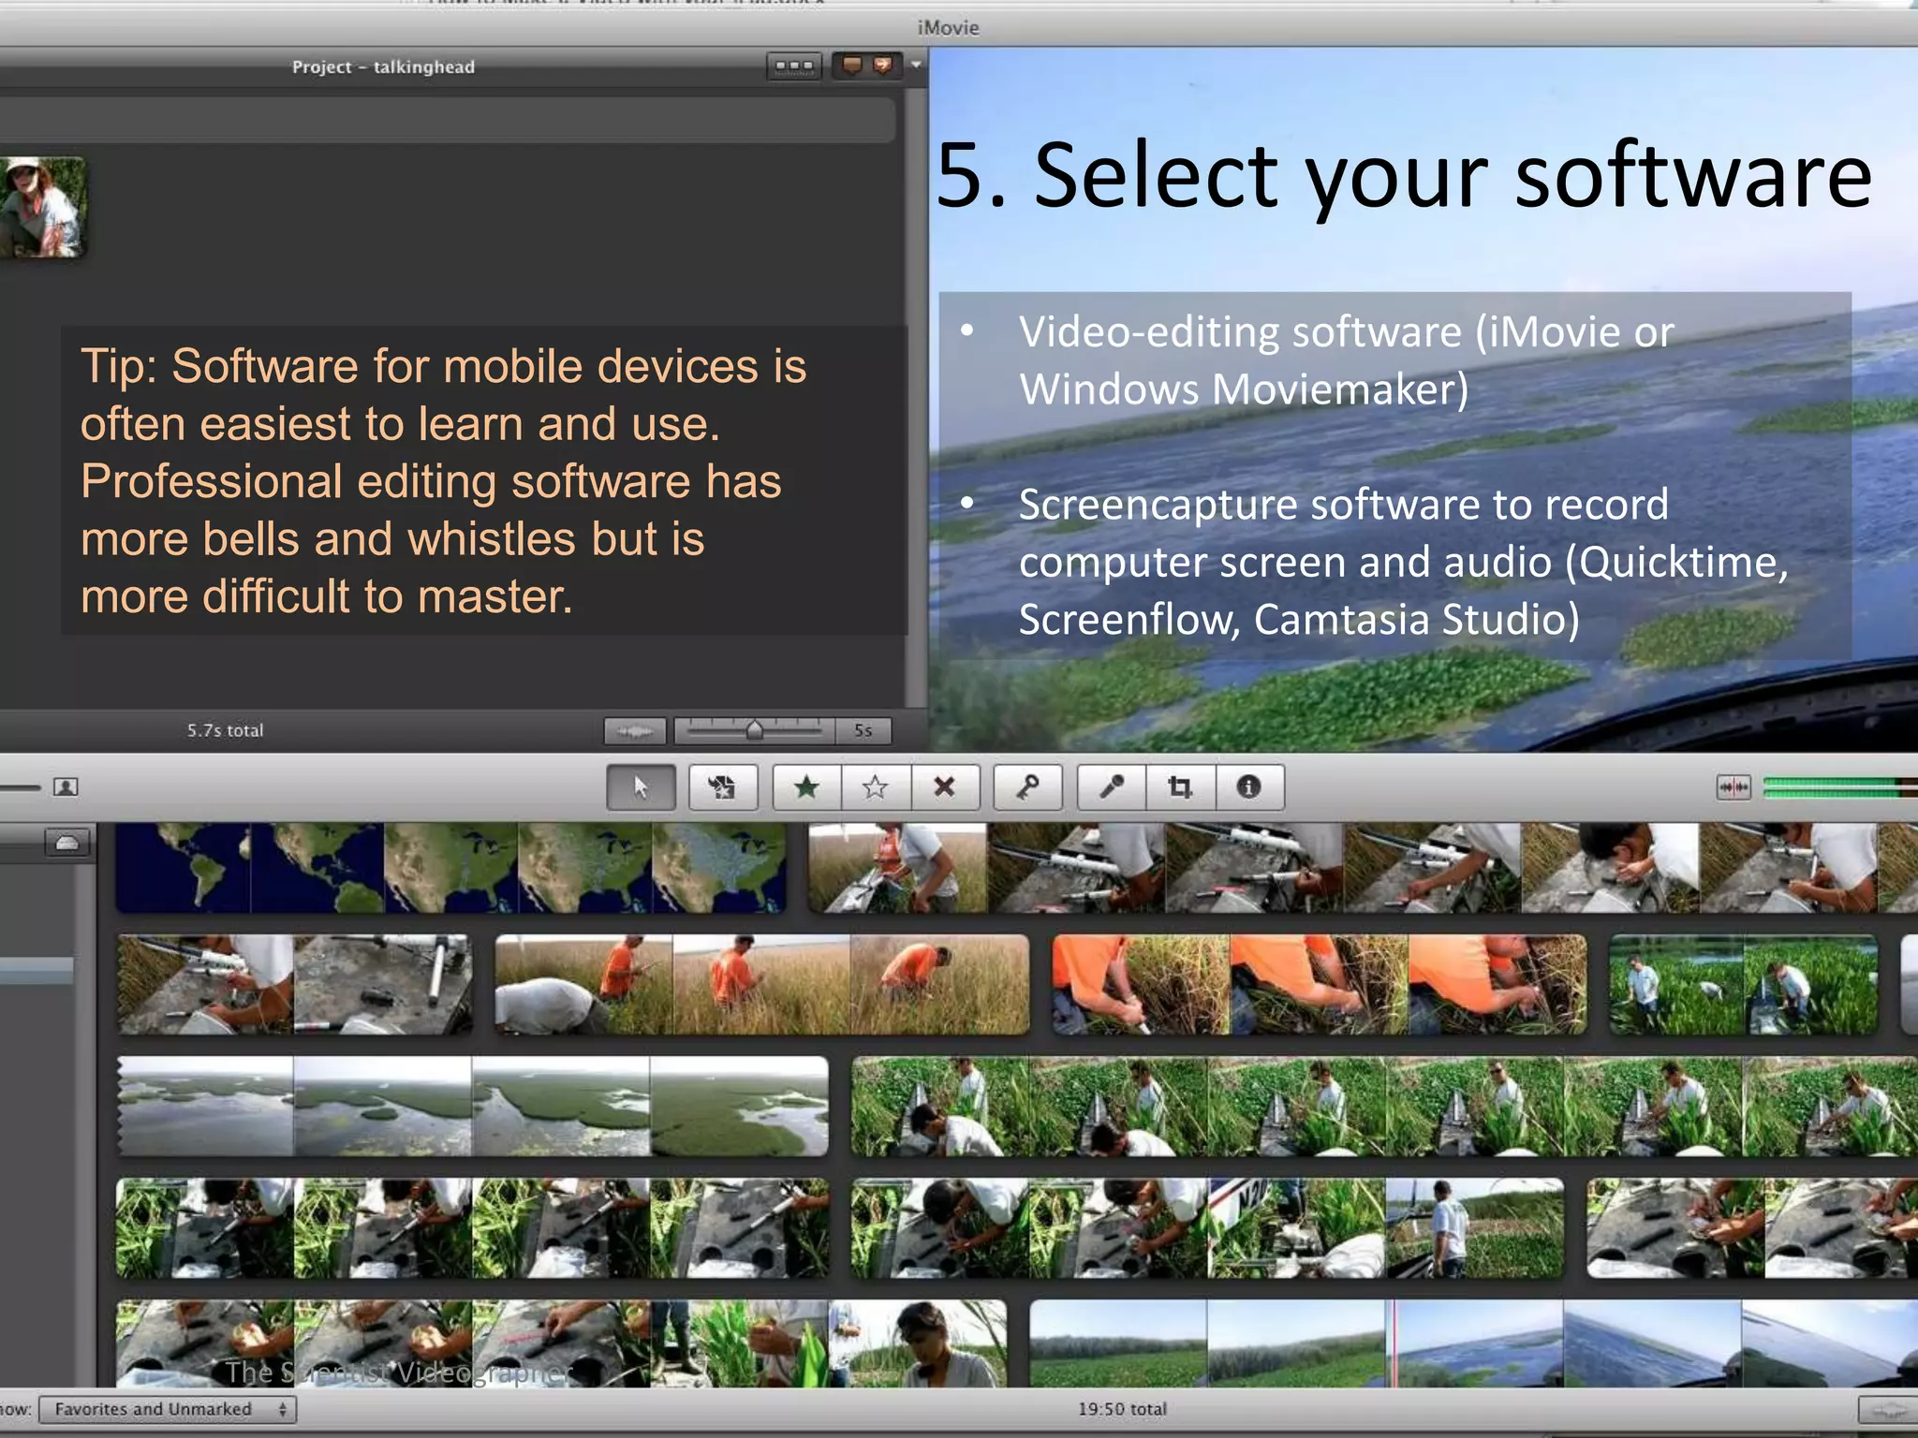
Task: Mark selection as favorite with green star
Action: click(806, 787)
